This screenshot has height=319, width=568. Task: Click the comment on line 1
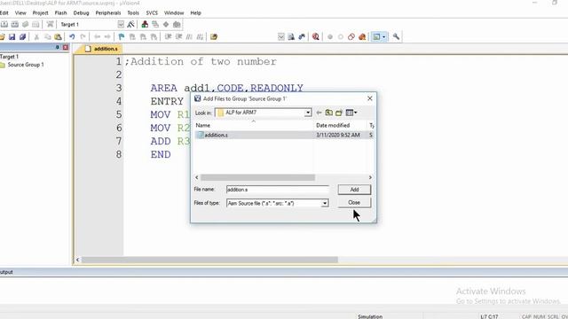coord(201,61)
